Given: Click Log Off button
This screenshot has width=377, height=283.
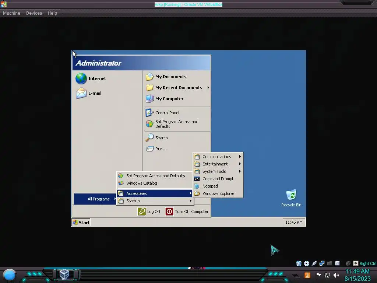Looking at the screenshot, I should (x=149, y=212).
